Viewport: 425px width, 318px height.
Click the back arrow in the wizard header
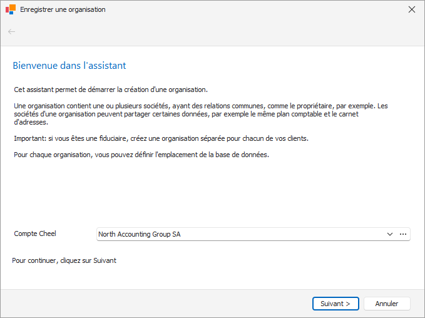11,32
